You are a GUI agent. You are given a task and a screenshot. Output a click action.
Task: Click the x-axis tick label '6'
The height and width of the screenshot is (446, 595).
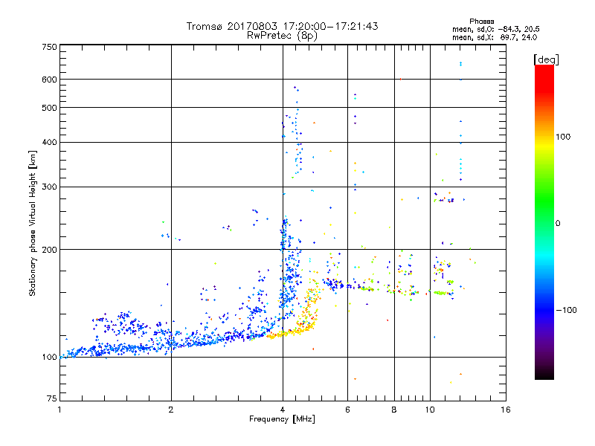click(x=347, y=410)
